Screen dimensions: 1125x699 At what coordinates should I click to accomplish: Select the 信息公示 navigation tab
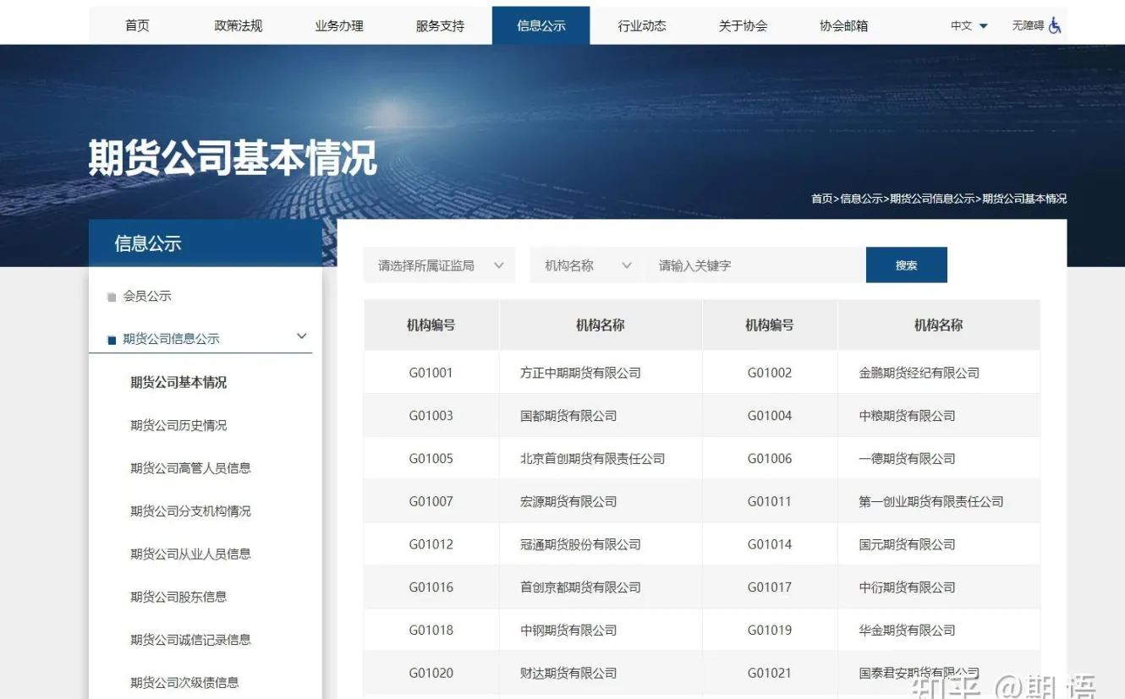click(x=541, y=25)
